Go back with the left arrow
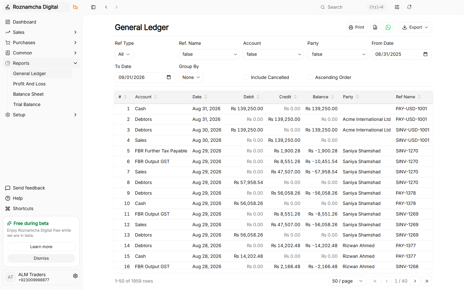Image resolution: width=464 pixels, height=290 pixels. (x=106, y=7)
